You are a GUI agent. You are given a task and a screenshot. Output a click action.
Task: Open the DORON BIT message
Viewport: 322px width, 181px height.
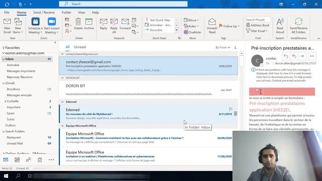[x=149, y=89]
